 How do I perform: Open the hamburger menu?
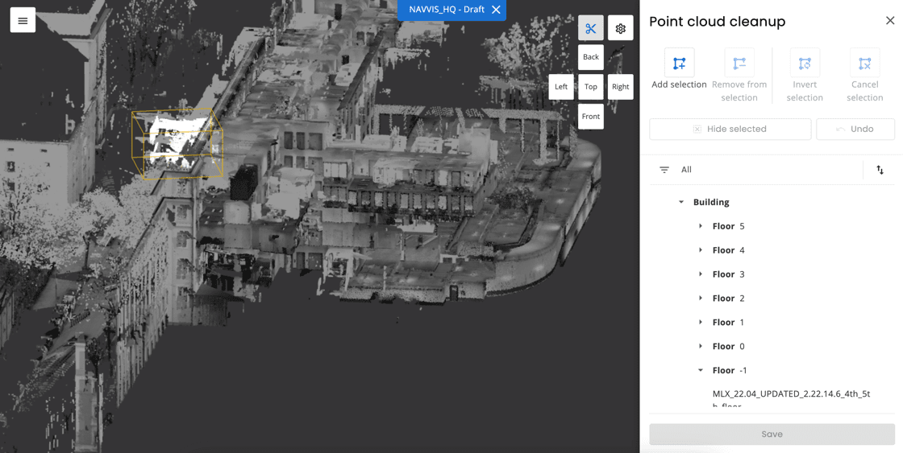tap(23, 21)
